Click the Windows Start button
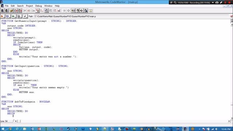 tap(3, 129)
